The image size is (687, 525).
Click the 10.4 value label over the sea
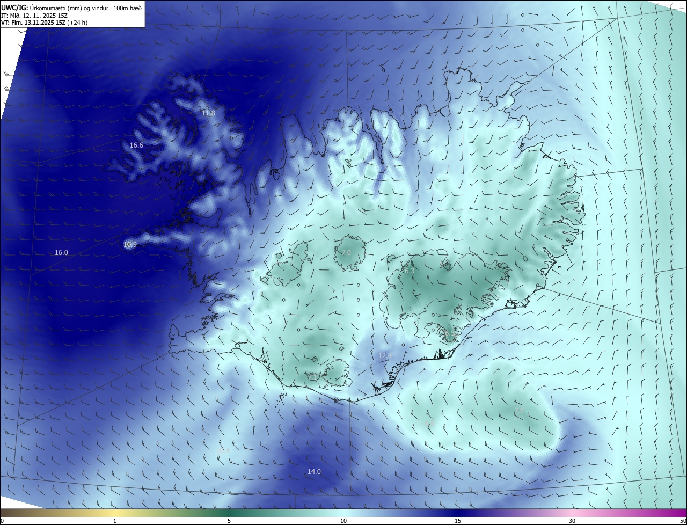pos(223,451)
